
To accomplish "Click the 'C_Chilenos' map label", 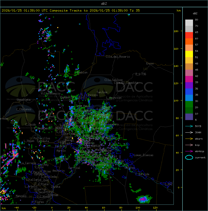I will point(24,109).
